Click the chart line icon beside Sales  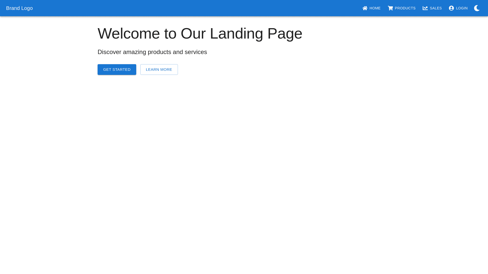click(425, 8)
